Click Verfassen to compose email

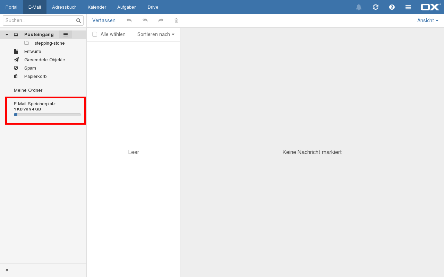(x=104, y=21)
